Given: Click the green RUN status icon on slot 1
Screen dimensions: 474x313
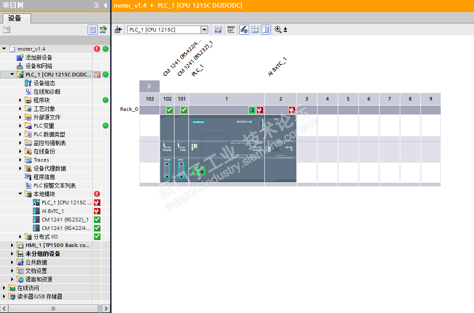Looking at the screenshot, I should coord(252,110).
